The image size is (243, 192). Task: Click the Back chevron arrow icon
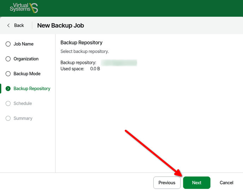point(8,25)
